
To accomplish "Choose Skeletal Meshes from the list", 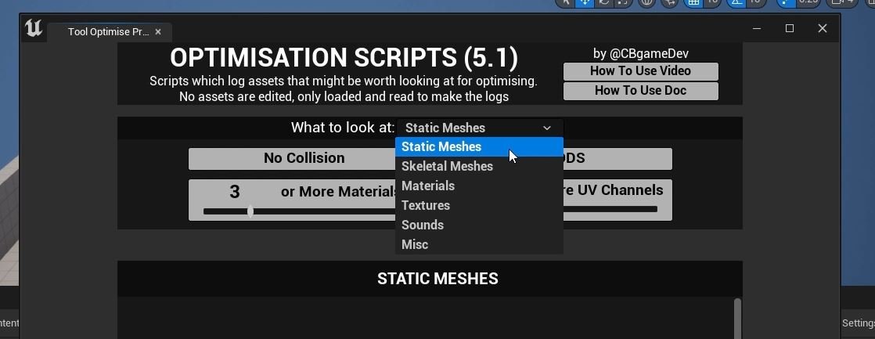I will tap(447, 166).
